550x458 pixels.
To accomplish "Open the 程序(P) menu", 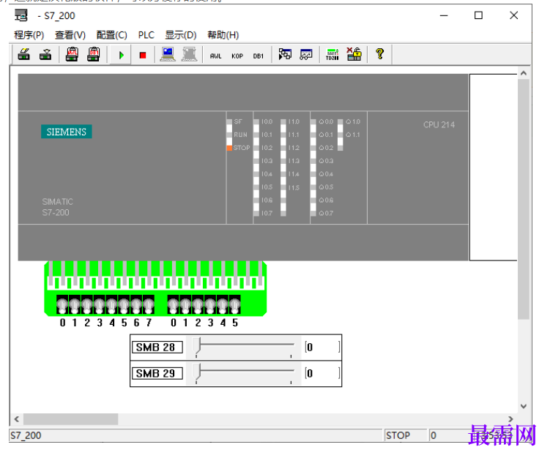I will pyautogui.click(x=29, y=35).
